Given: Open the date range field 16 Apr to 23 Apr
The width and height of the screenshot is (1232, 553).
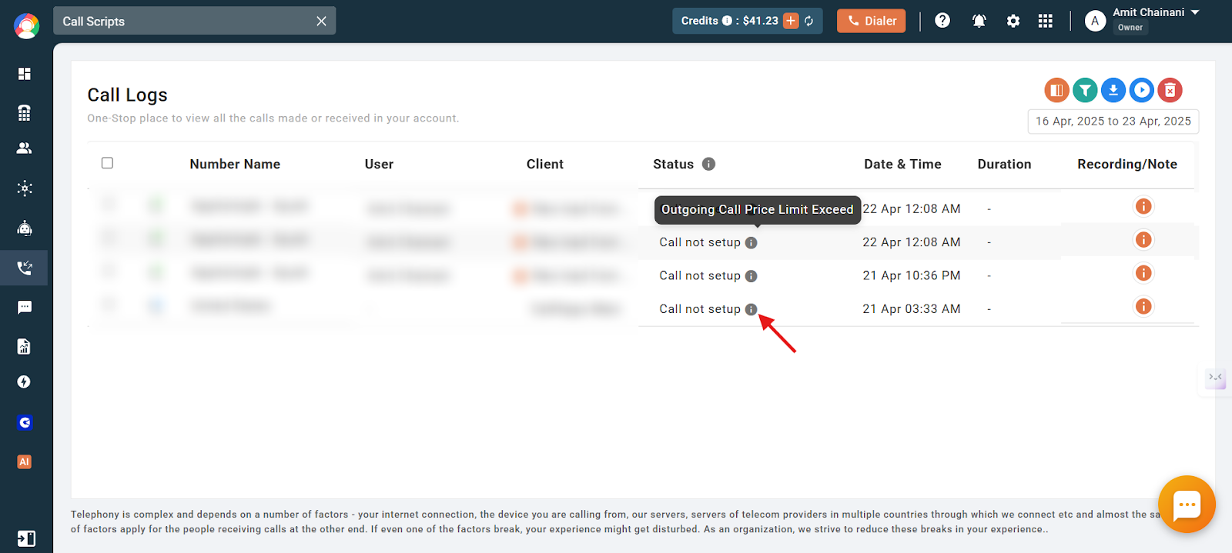Looking at the screenshot, I should click(x=1113, y=122).
